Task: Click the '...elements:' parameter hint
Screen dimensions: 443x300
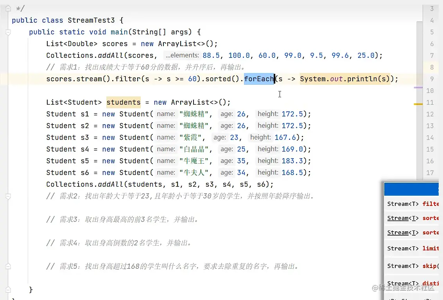Action: pyautogui.click(x=182, y=55)
